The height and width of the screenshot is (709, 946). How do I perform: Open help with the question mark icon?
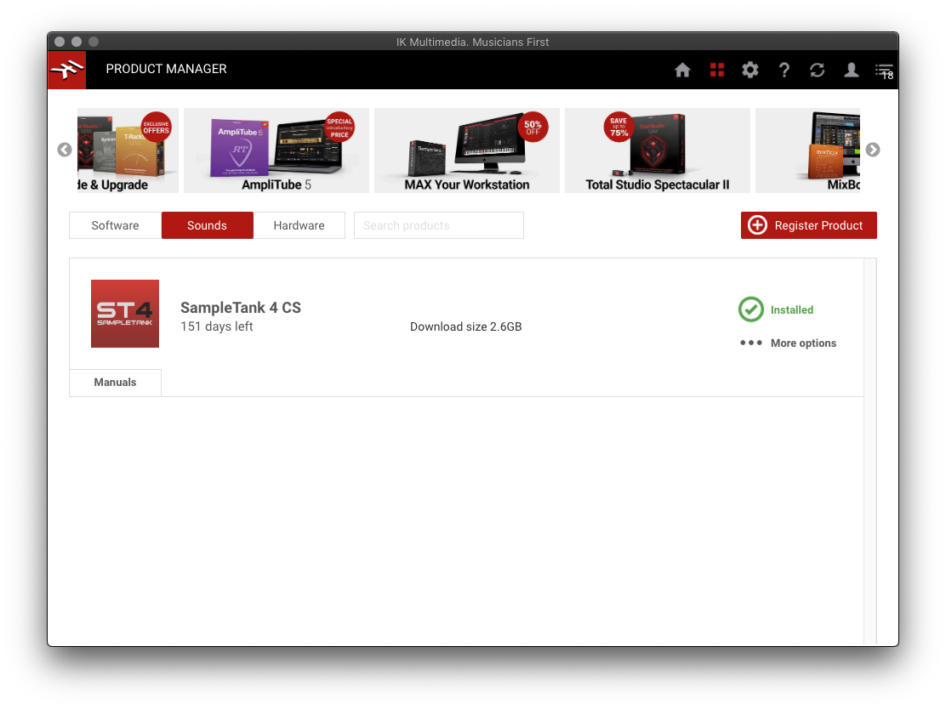pyautogui.click(x=784, y=70)
